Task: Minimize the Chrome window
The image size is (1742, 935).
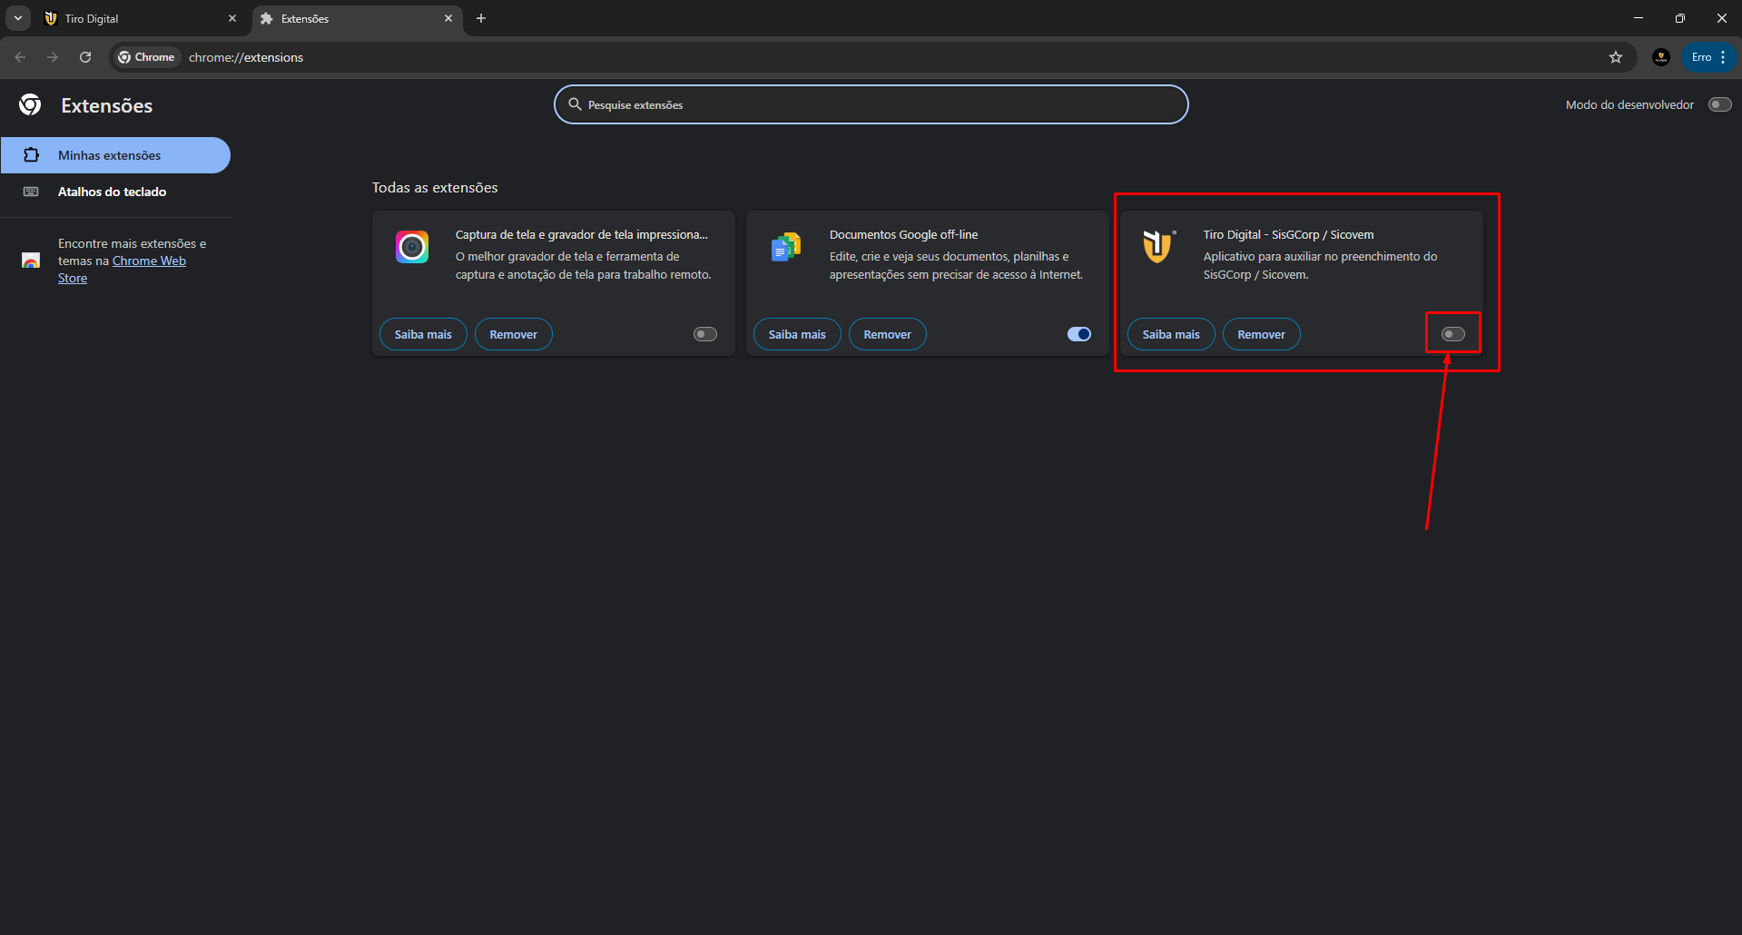Action: pos(1639,18)
